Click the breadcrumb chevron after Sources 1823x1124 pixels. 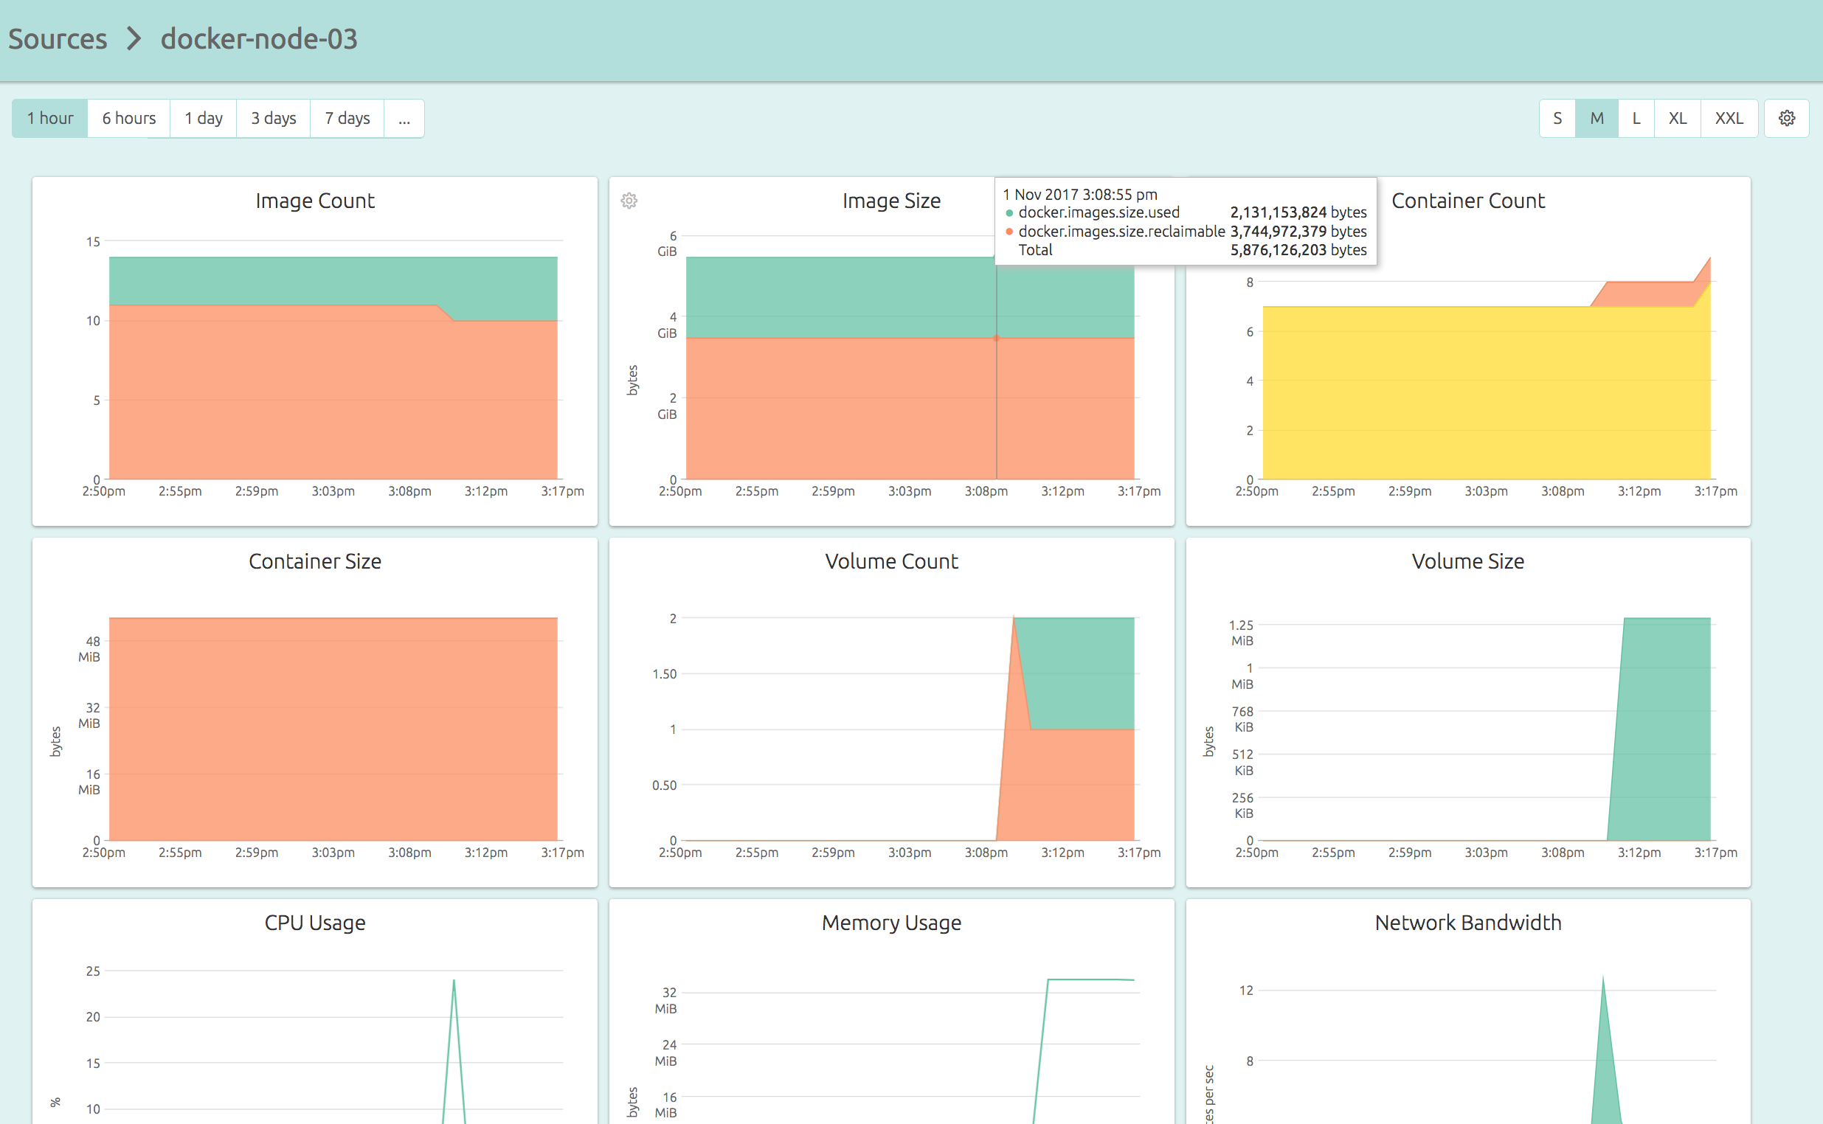[x=134, y=38]
